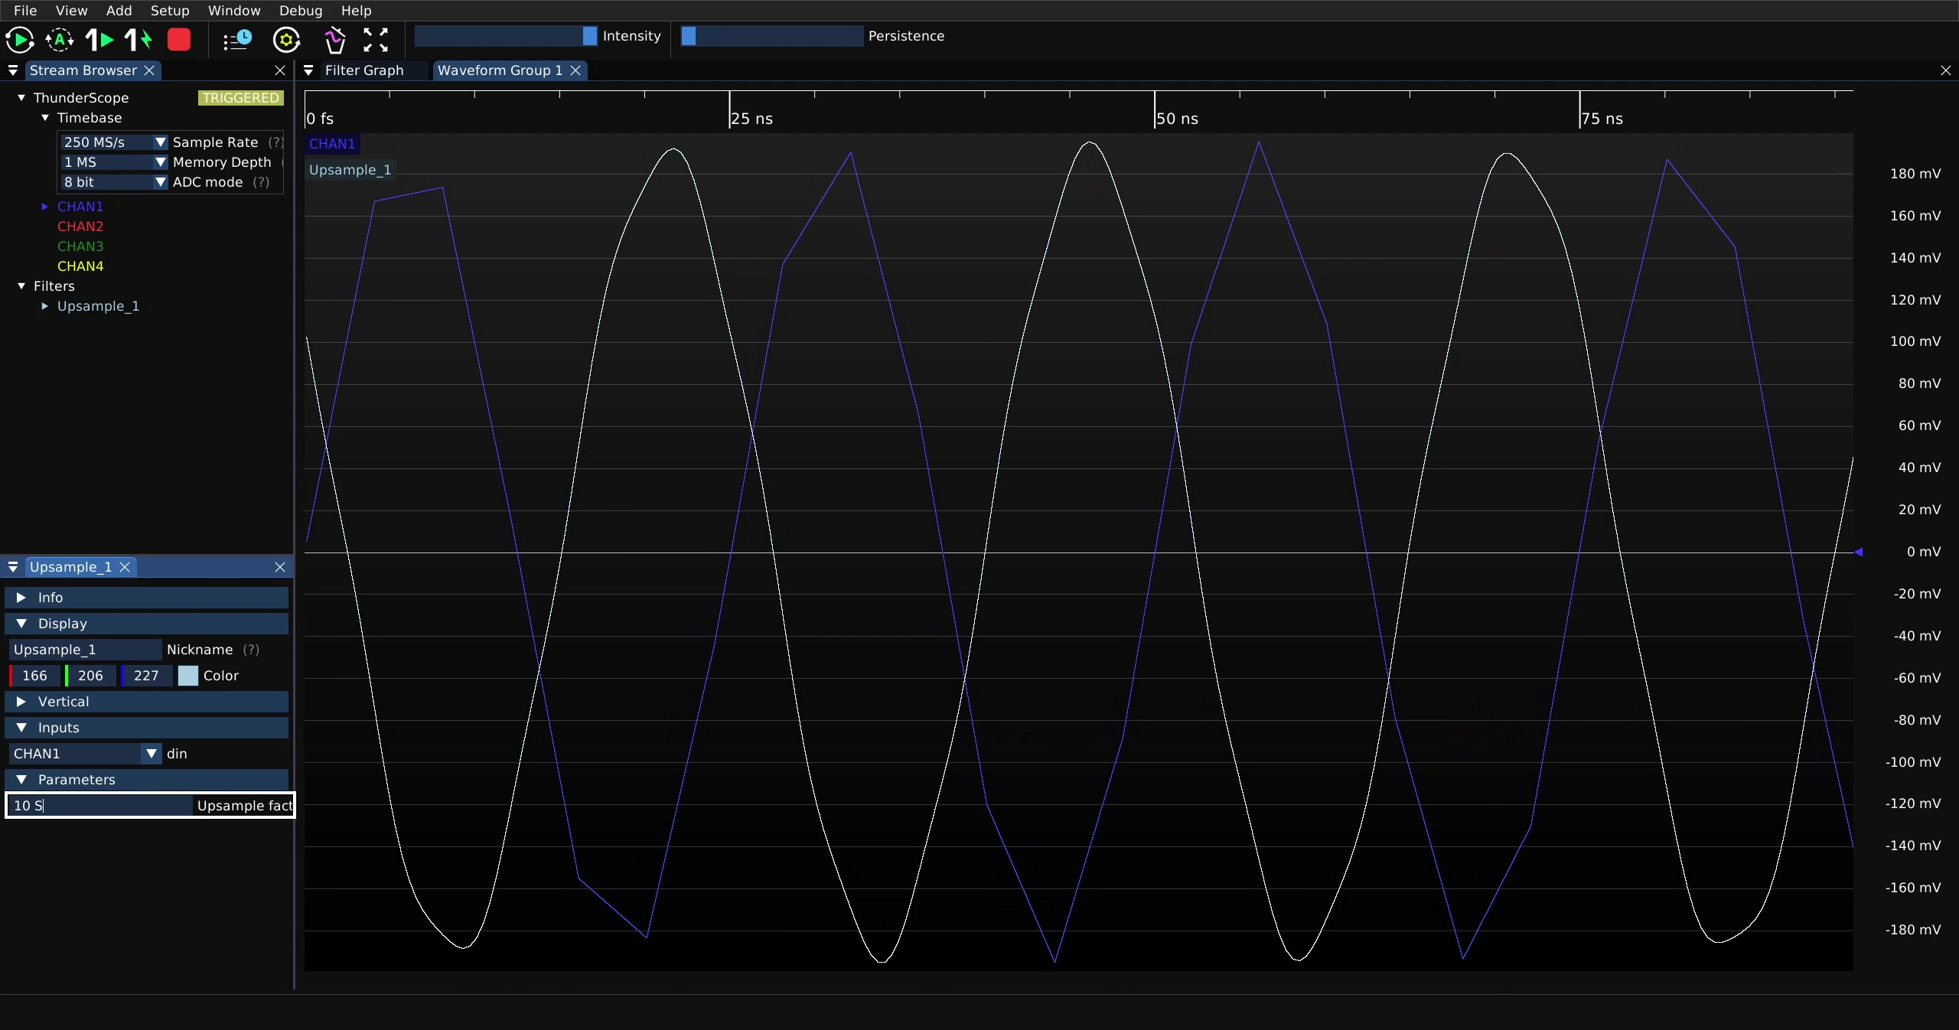
Task: Open the ADC mode 8 bit dropdown
Action: tap(114, 182)
